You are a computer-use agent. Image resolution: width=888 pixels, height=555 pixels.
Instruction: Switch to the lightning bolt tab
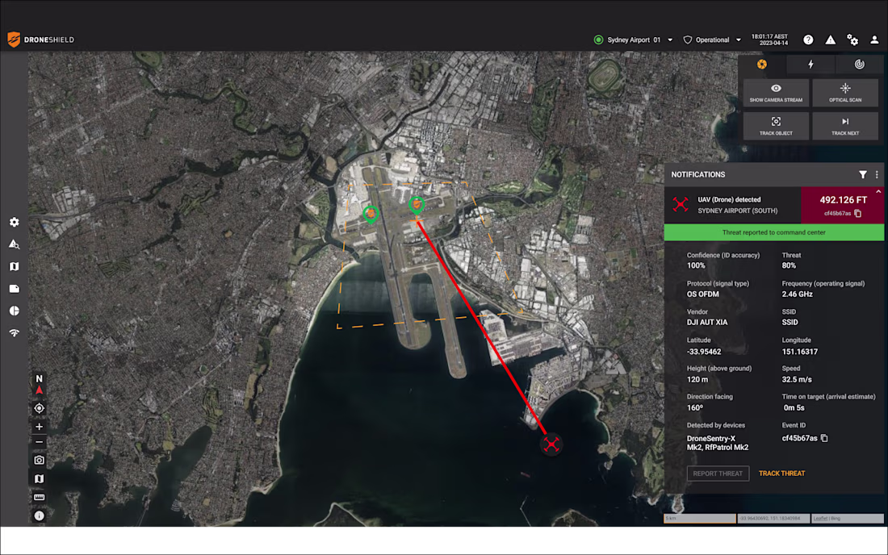click(811, 64)
